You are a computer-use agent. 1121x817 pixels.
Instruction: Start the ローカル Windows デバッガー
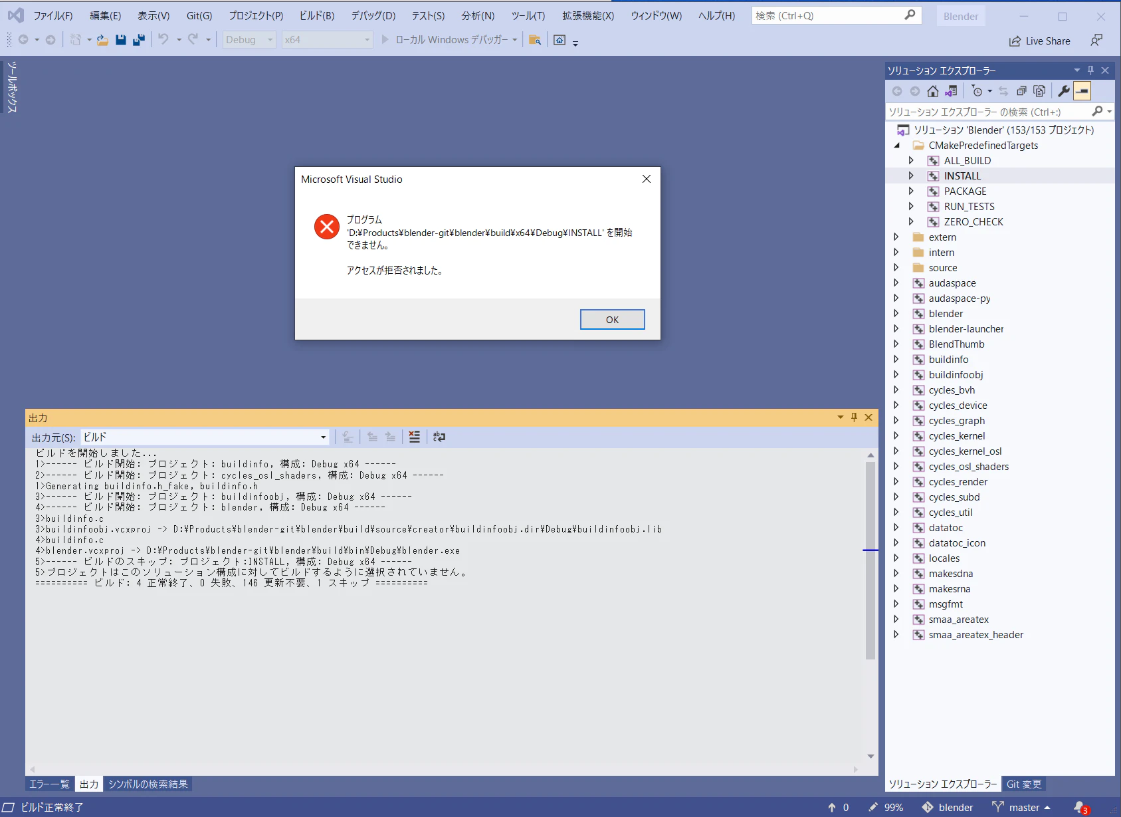click(x=449, y=40)
